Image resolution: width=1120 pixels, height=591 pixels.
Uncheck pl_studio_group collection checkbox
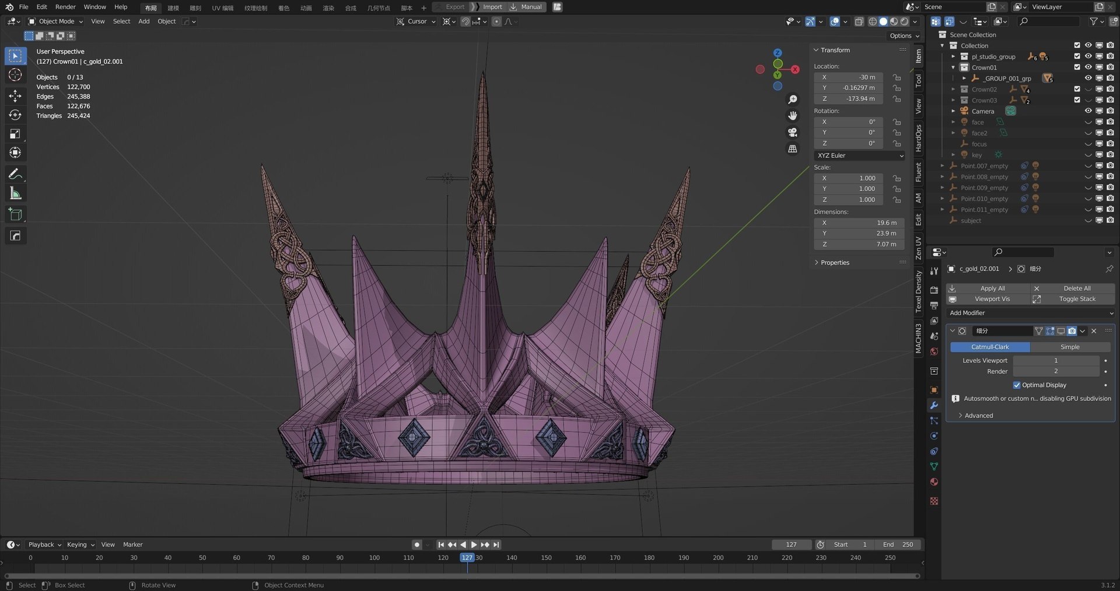click(1077, 57)
